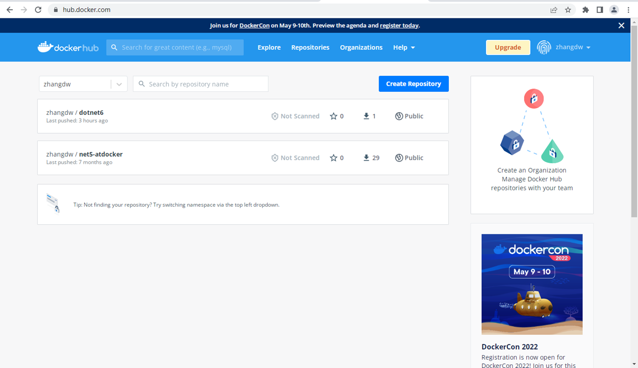Click the Docker Hub whale logo
The image size is (638, 368).
(x=68, y=47)
